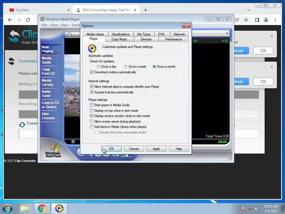
Task: Open a new Chrome tab
Action: pos(145,10)
